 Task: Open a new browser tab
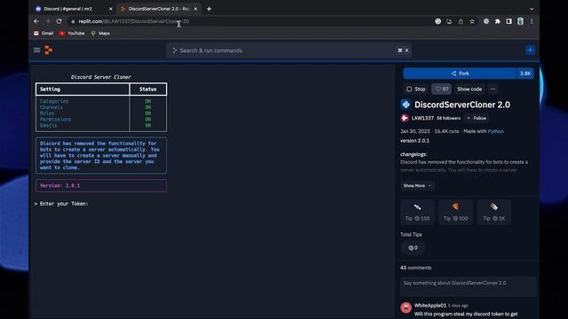point(209,9)
